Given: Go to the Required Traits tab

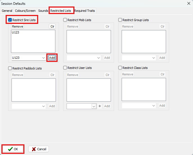Looking at the screenshot, I should tap(85, 11).
